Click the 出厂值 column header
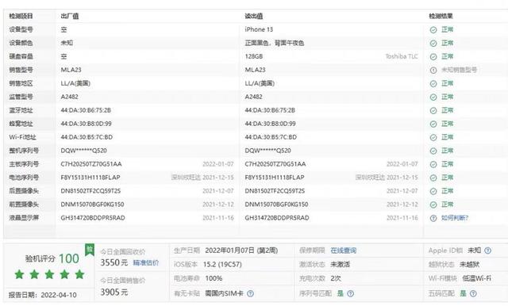Viewport: 508px width, 306px height. (70, 16)
